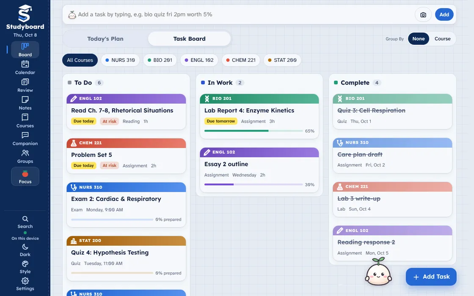Filter tasks by STAT 200 chip
474x296 pixels.
tap(282, 60)
